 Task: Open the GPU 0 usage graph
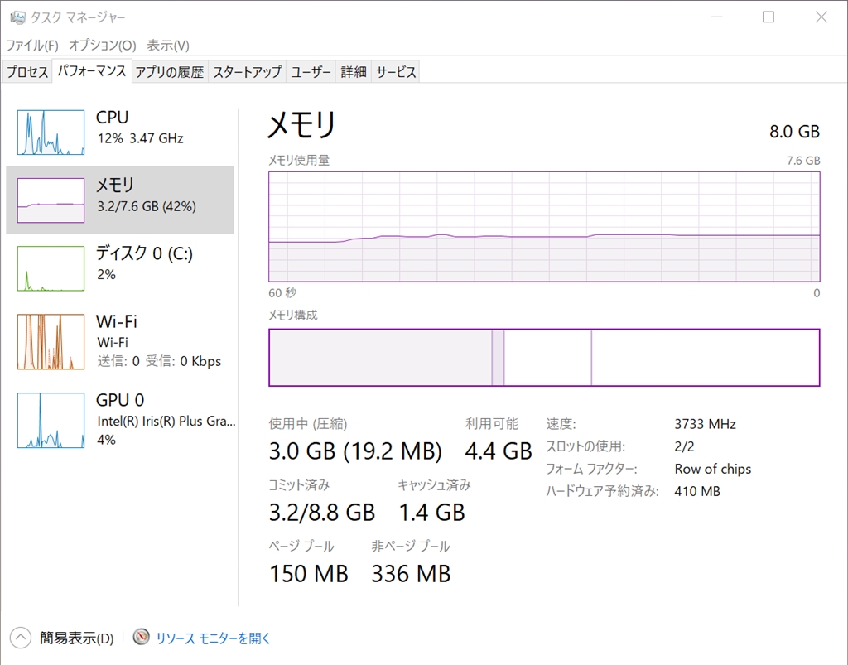click(51, 421)
